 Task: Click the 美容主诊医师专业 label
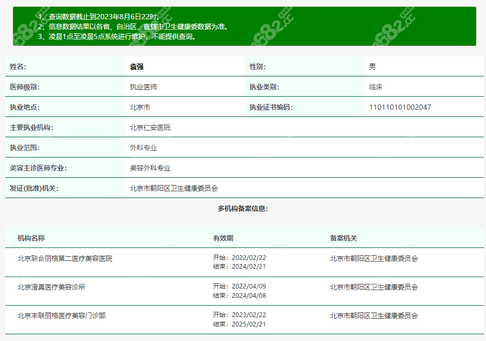[38, 168]
